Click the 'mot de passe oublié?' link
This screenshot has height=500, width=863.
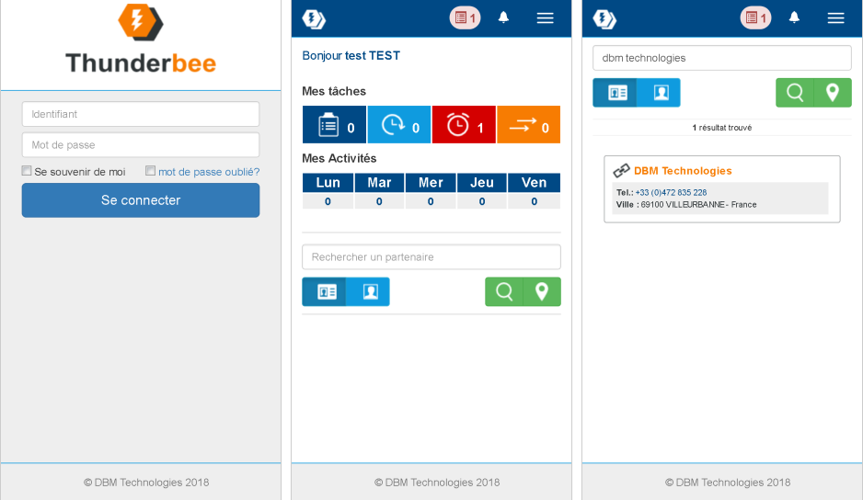point(209,172)
